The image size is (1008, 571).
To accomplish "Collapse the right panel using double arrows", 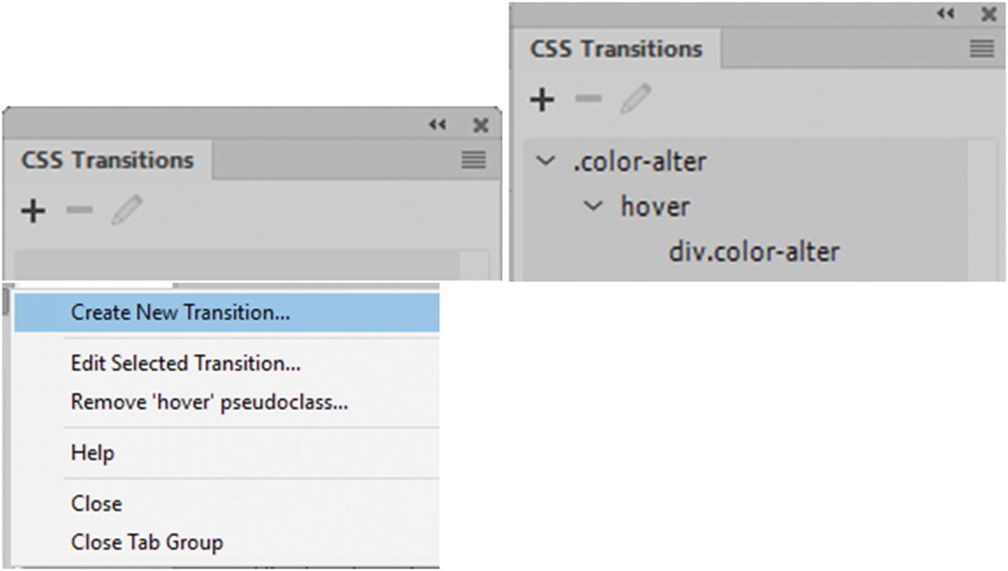I will pos(946,14).
